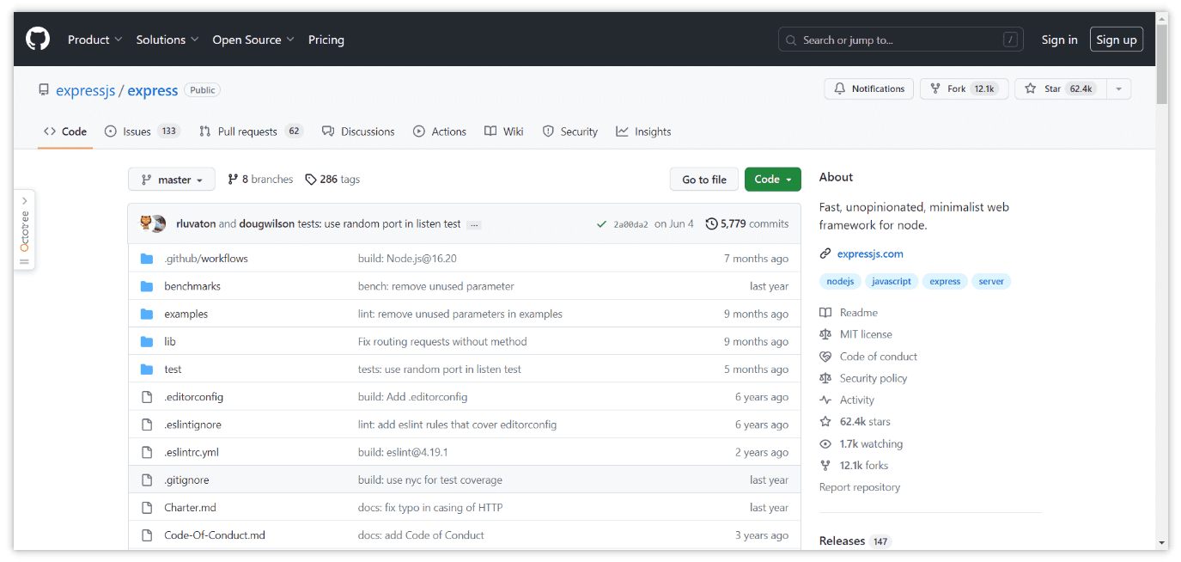The width and height of the screenshot is (1181, 562).
Task: Open the Releases 147 heading link
Action: click(855, 541)
